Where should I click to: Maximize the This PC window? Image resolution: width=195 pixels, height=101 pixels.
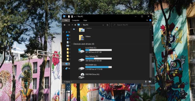pyautogui.click(x=142, y=16)
